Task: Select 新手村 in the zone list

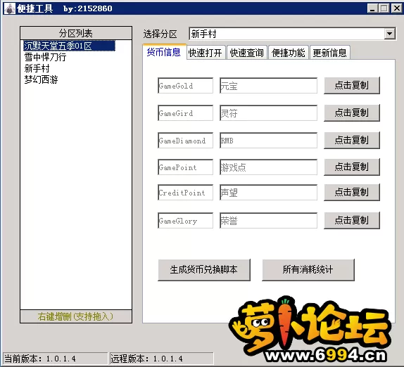Action: (x=37, y=68)
